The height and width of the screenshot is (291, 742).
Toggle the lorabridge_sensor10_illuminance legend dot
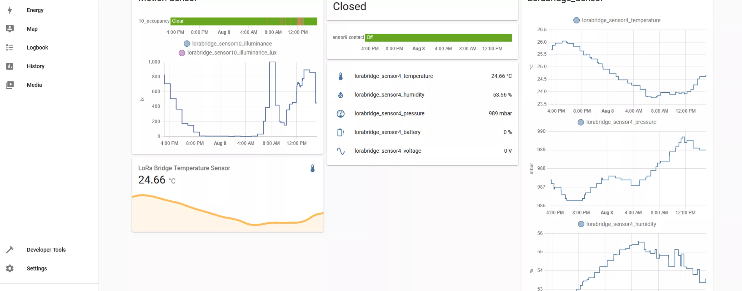coord(187,43)
